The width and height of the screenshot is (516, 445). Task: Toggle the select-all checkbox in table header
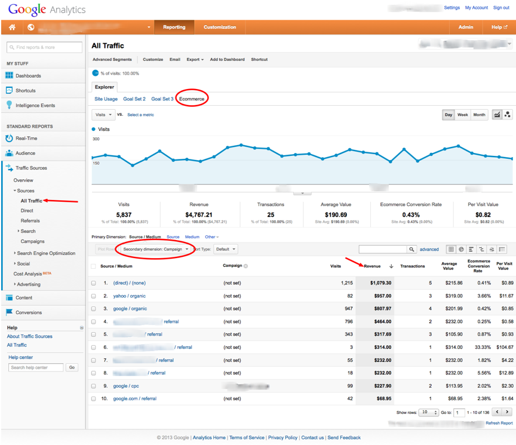93,266
